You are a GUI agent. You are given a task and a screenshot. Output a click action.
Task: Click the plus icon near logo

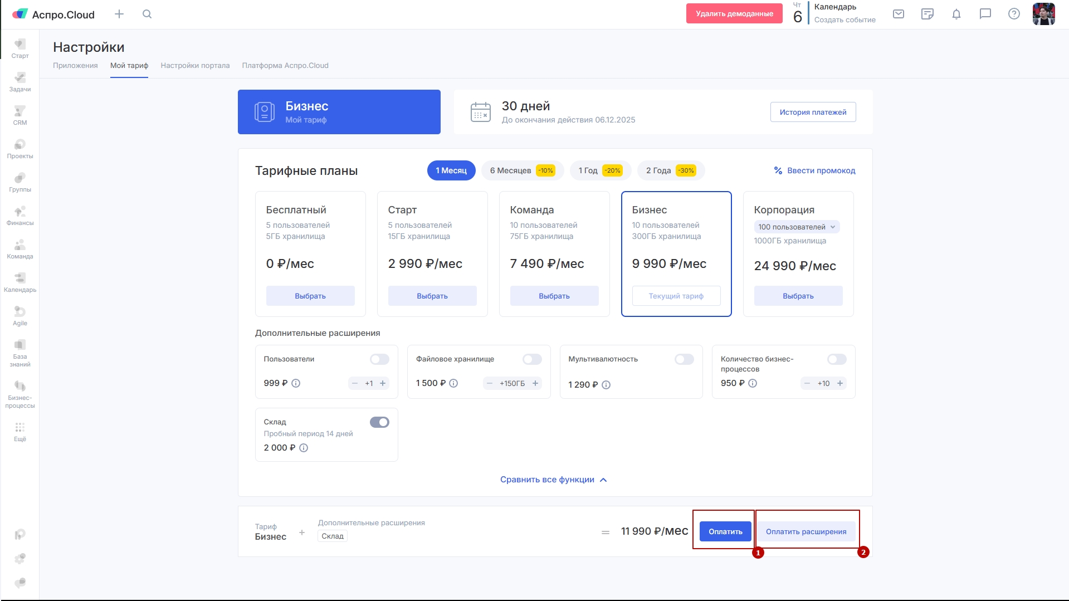pyautogui.click(x=119, y=14)
